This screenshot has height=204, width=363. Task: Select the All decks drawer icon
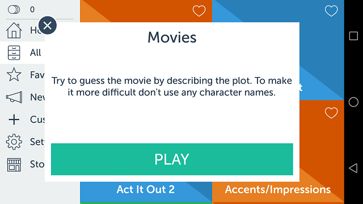click(14, 53)
